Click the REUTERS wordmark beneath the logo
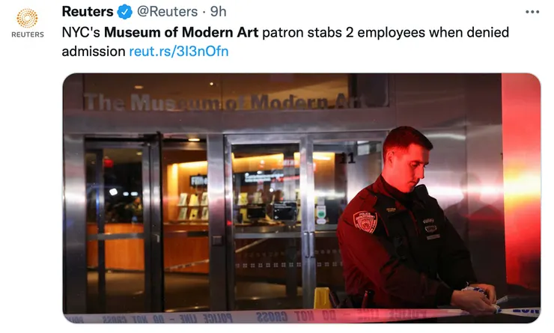Viewport: 554px width, 333px height. click(x=28, y=34)
